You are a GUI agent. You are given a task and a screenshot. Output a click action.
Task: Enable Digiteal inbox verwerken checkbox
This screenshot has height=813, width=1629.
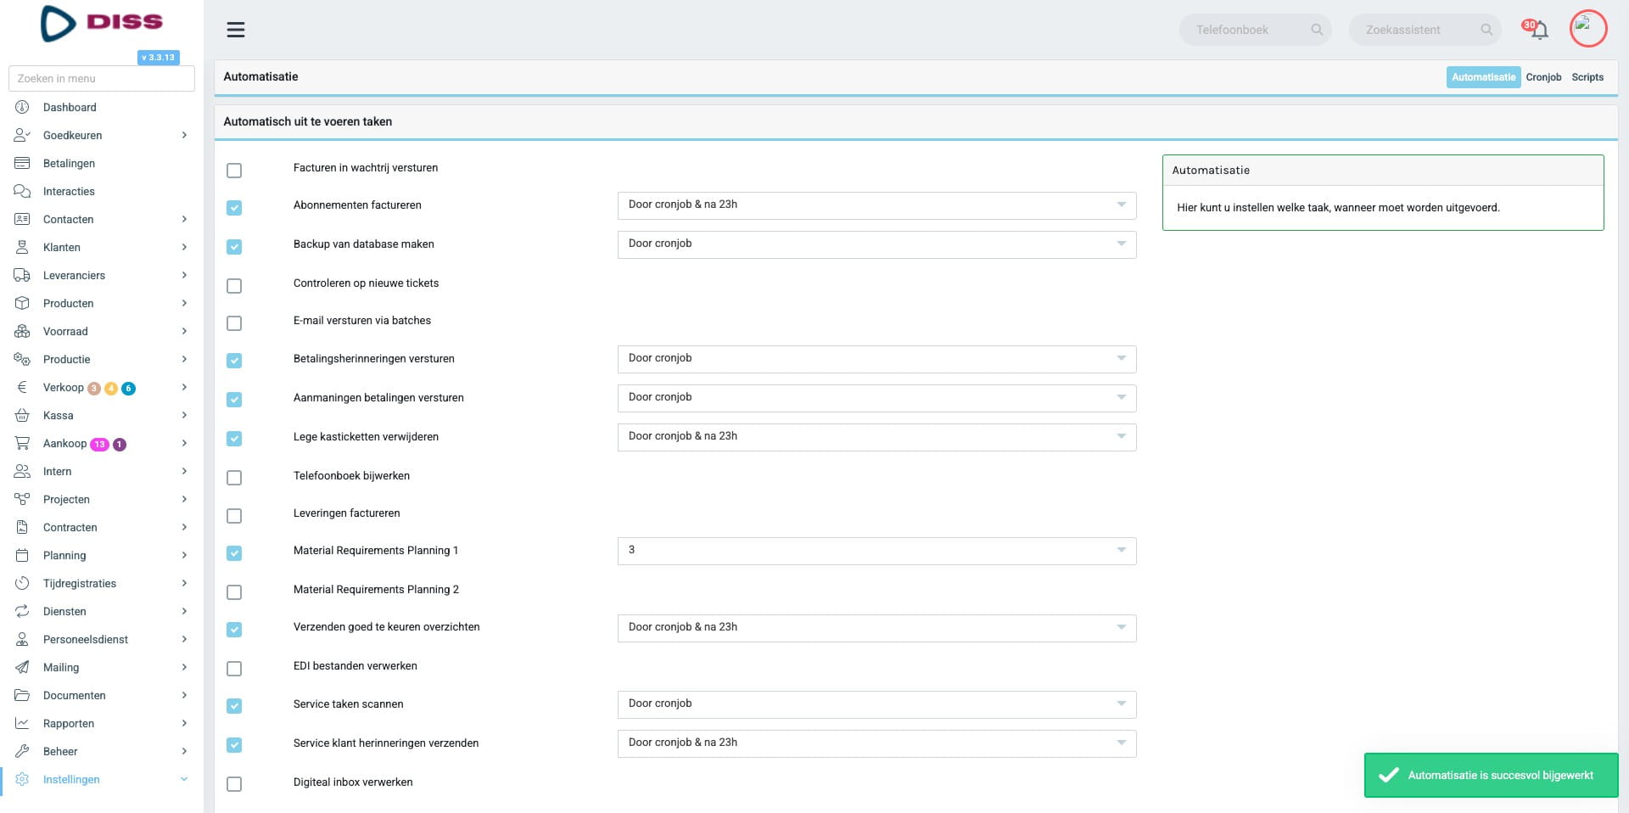pyautogui.click(x=234, y=784)
